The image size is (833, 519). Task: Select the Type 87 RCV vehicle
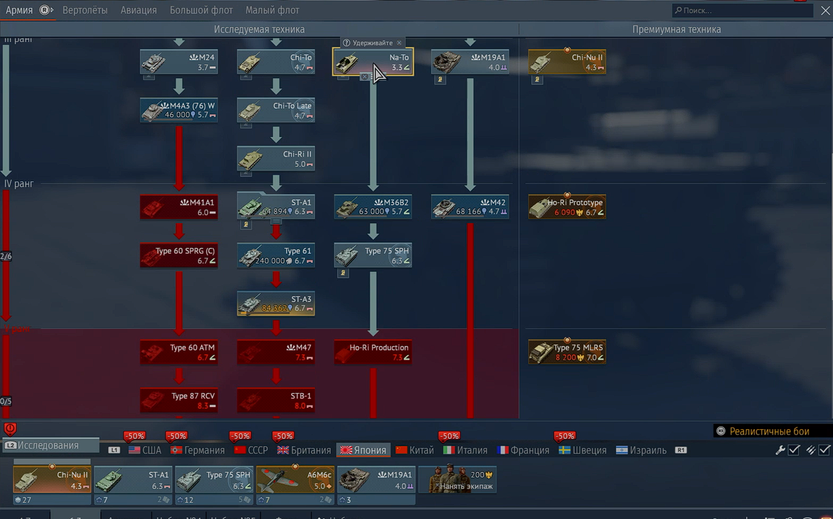[x=179, y=400]
